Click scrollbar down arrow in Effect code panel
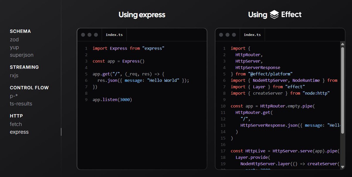The height and width of the screenshot is (177, 352). pos(342,167)
